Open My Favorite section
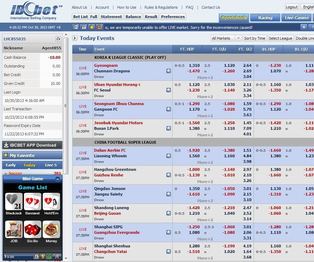 [x=32, y=155]
